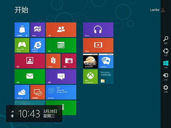171x128 pixels.
Task: Open the Pinball FX2 tile
Action: (90, 61)
